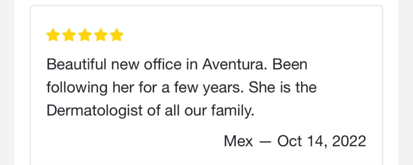Click the dash between Mex and date
Image resolution: width=413 pixels, height=165 pixels.
265,141
